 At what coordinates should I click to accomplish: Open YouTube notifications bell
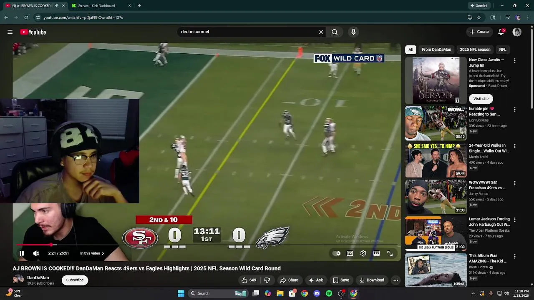tap(501, 32)
